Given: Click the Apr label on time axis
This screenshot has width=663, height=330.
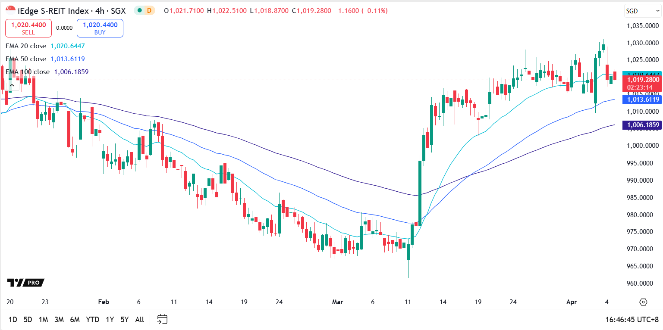Looking at the screenshot, I should [x=571, y=302].
